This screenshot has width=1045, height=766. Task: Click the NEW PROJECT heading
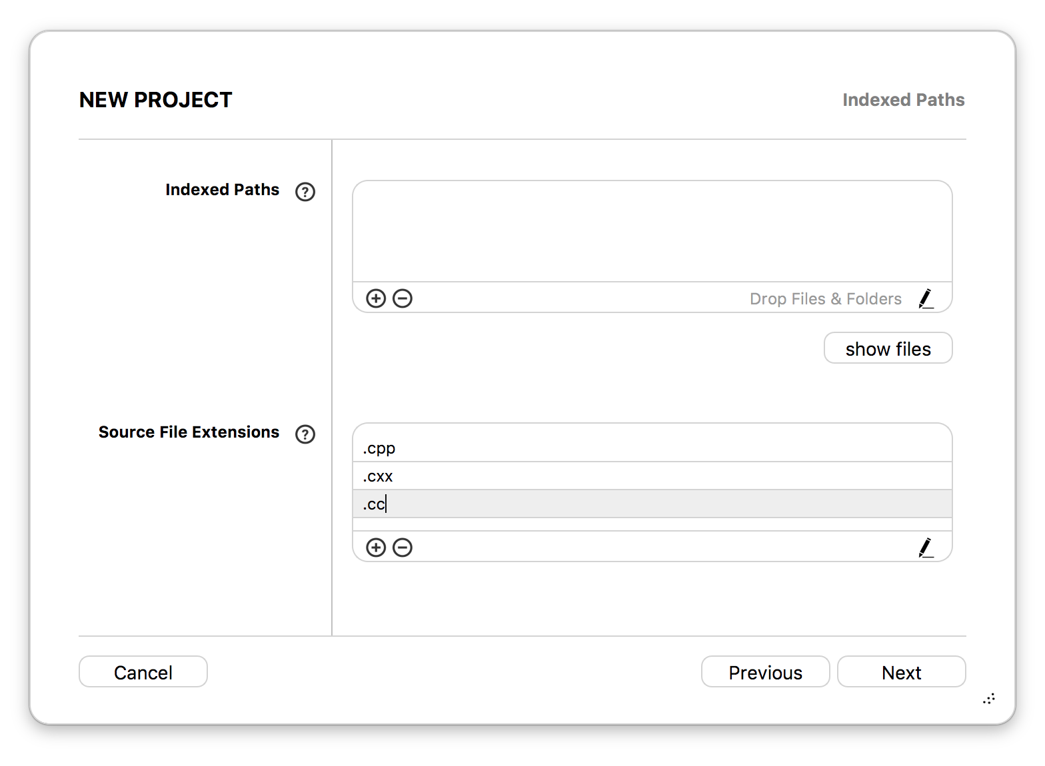coord(156,100)
